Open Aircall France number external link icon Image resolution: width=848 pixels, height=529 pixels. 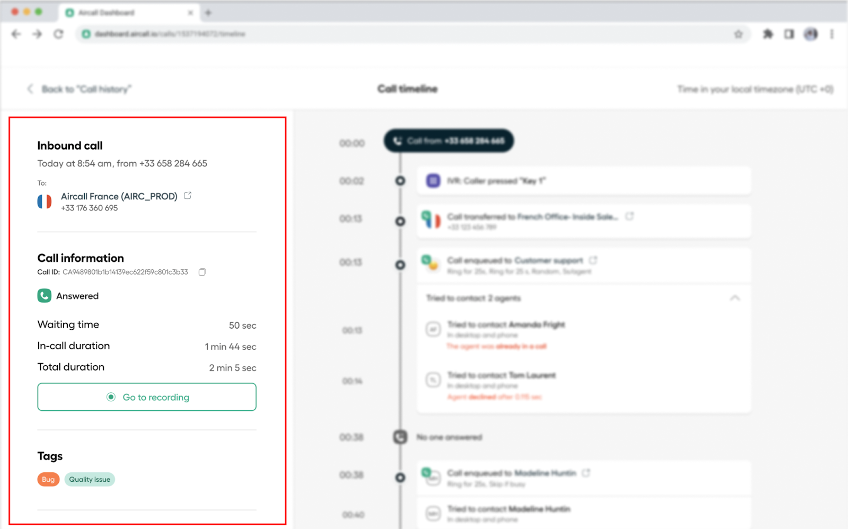pyautogui.click(x=188, y=196)
